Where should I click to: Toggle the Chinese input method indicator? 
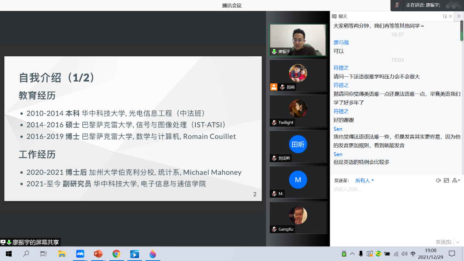[x=413, y=254]
